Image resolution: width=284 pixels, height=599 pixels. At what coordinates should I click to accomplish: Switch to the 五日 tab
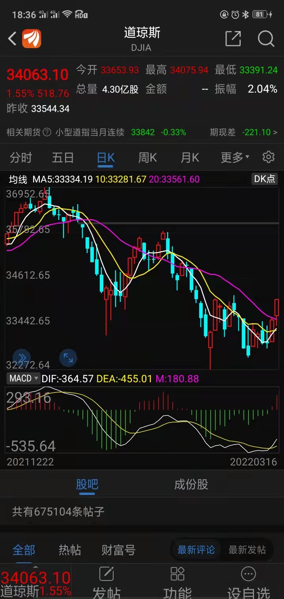click(x=63, y=158)
